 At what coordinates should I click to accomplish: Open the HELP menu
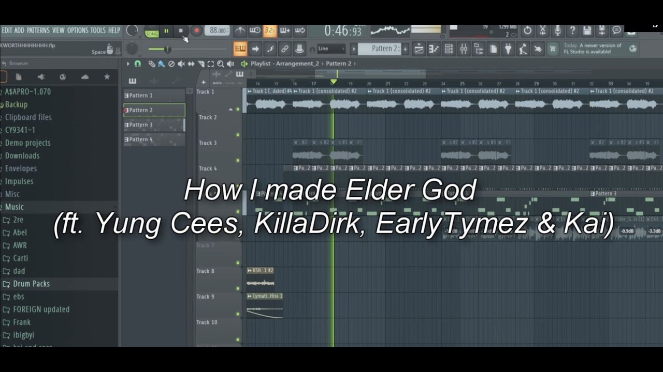coord(114,30)
